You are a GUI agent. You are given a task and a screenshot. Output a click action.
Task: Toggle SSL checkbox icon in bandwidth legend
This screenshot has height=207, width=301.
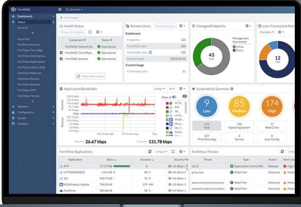point(171,111)
